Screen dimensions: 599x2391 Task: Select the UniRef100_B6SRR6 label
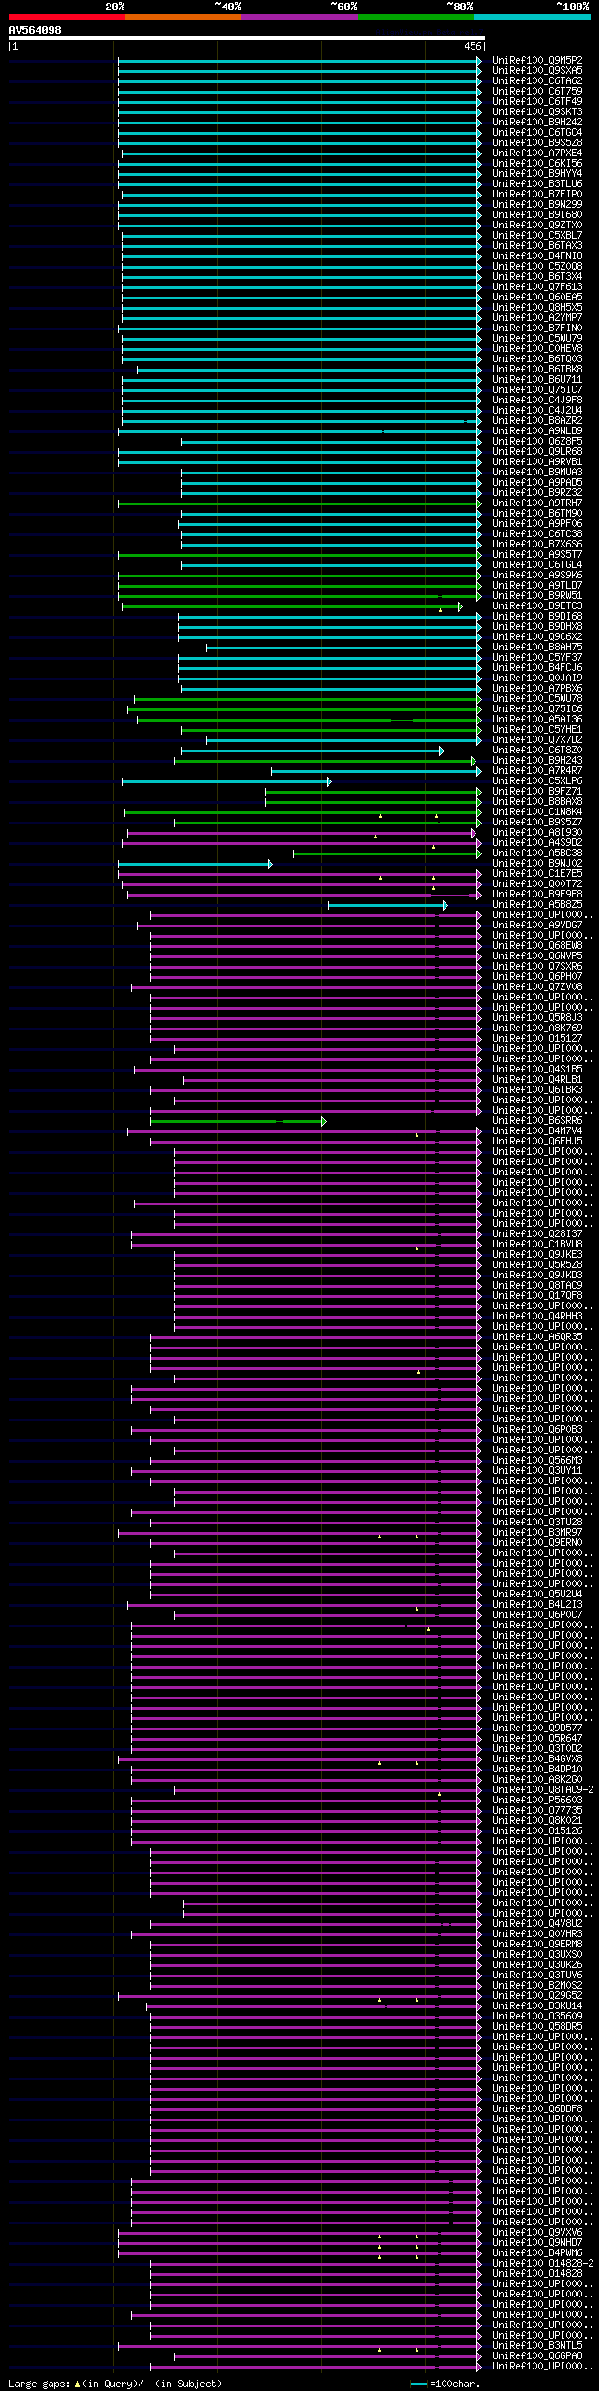click(537, 1121)
